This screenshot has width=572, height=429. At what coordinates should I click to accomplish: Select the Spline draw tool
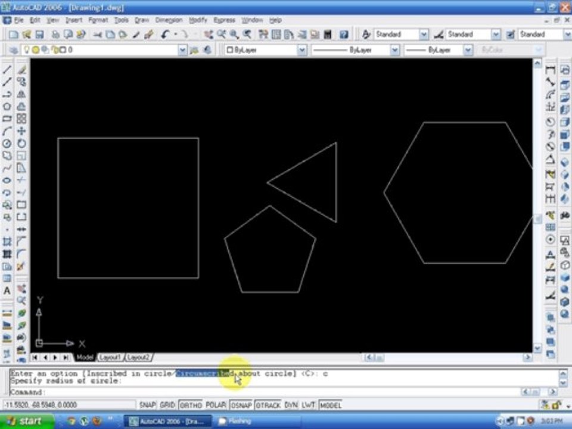[x=7, y=168]
